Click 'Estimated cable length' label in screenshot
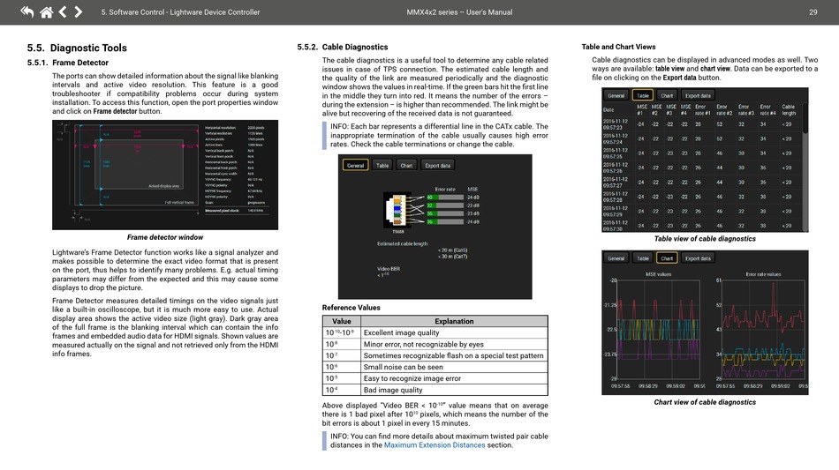The height and width of the screenshot is (470, 839). [403, 243]
